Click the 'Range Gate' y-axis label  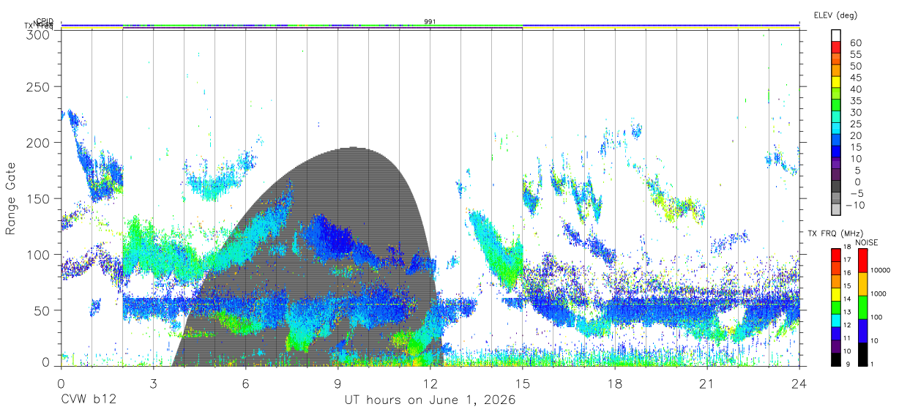click(x=12, y=198)
